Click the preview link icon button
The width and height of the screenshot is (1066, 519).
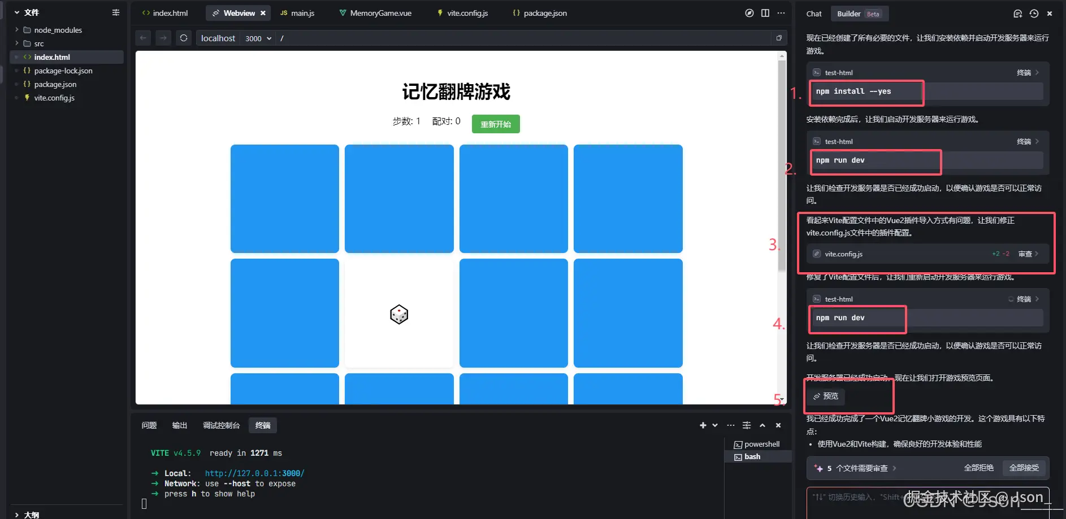[x=826, y=396]
